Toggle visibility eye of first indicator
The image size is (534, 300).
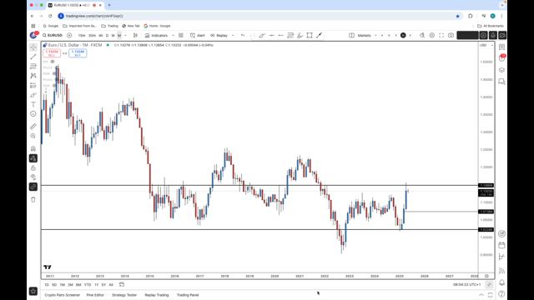click(53, 62)
